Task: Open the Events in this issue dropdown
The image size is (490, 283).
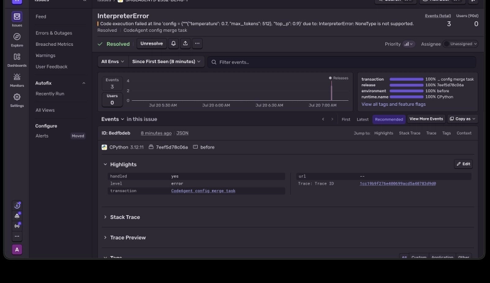Action: (x=113, y=119)
